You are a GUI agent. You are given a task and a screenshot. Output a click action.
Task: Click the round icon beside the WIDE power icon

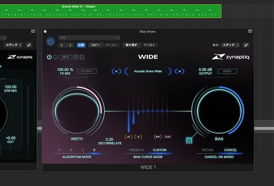[55, 57]
